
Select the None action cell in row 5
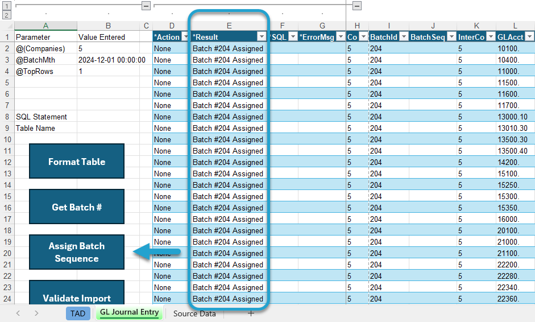point(172,82)
